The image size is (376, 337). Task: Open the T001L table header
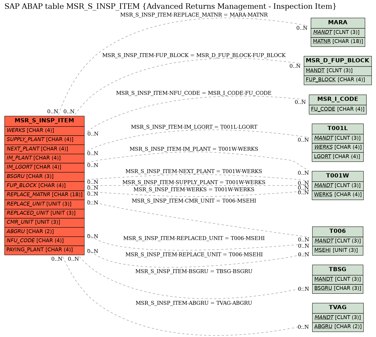point(338,129)
